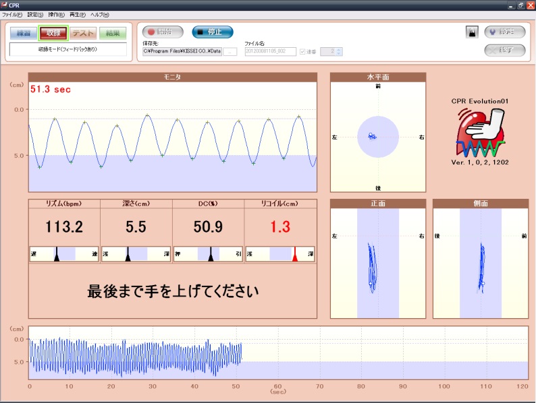
Task: Select the 収録 mode tab
Action: click(x=53, y=32)
